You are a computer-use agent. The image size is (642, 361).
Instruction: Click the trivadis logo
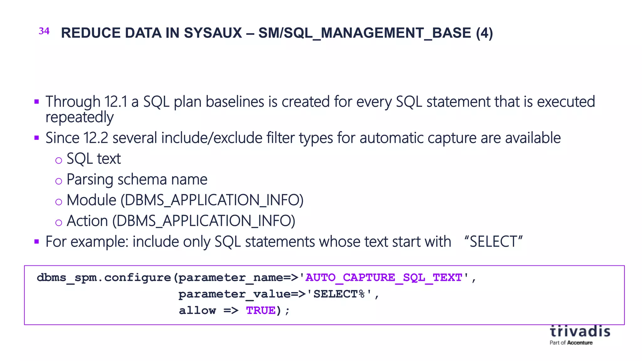click(580, 331)
